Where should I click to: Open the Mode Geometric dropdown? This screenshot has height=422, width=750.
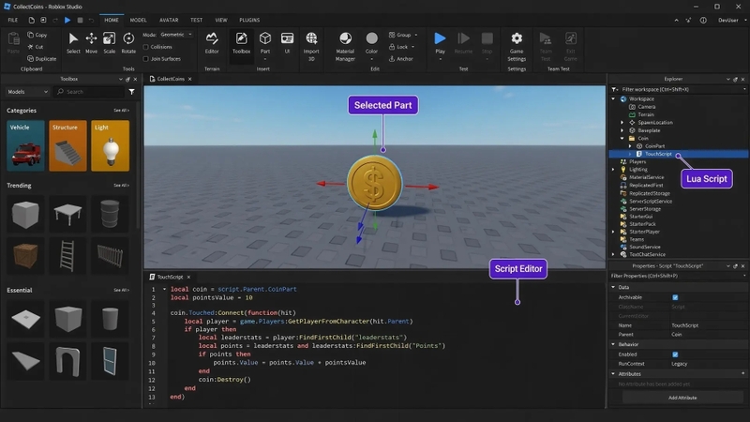click(x=175, y=35)
